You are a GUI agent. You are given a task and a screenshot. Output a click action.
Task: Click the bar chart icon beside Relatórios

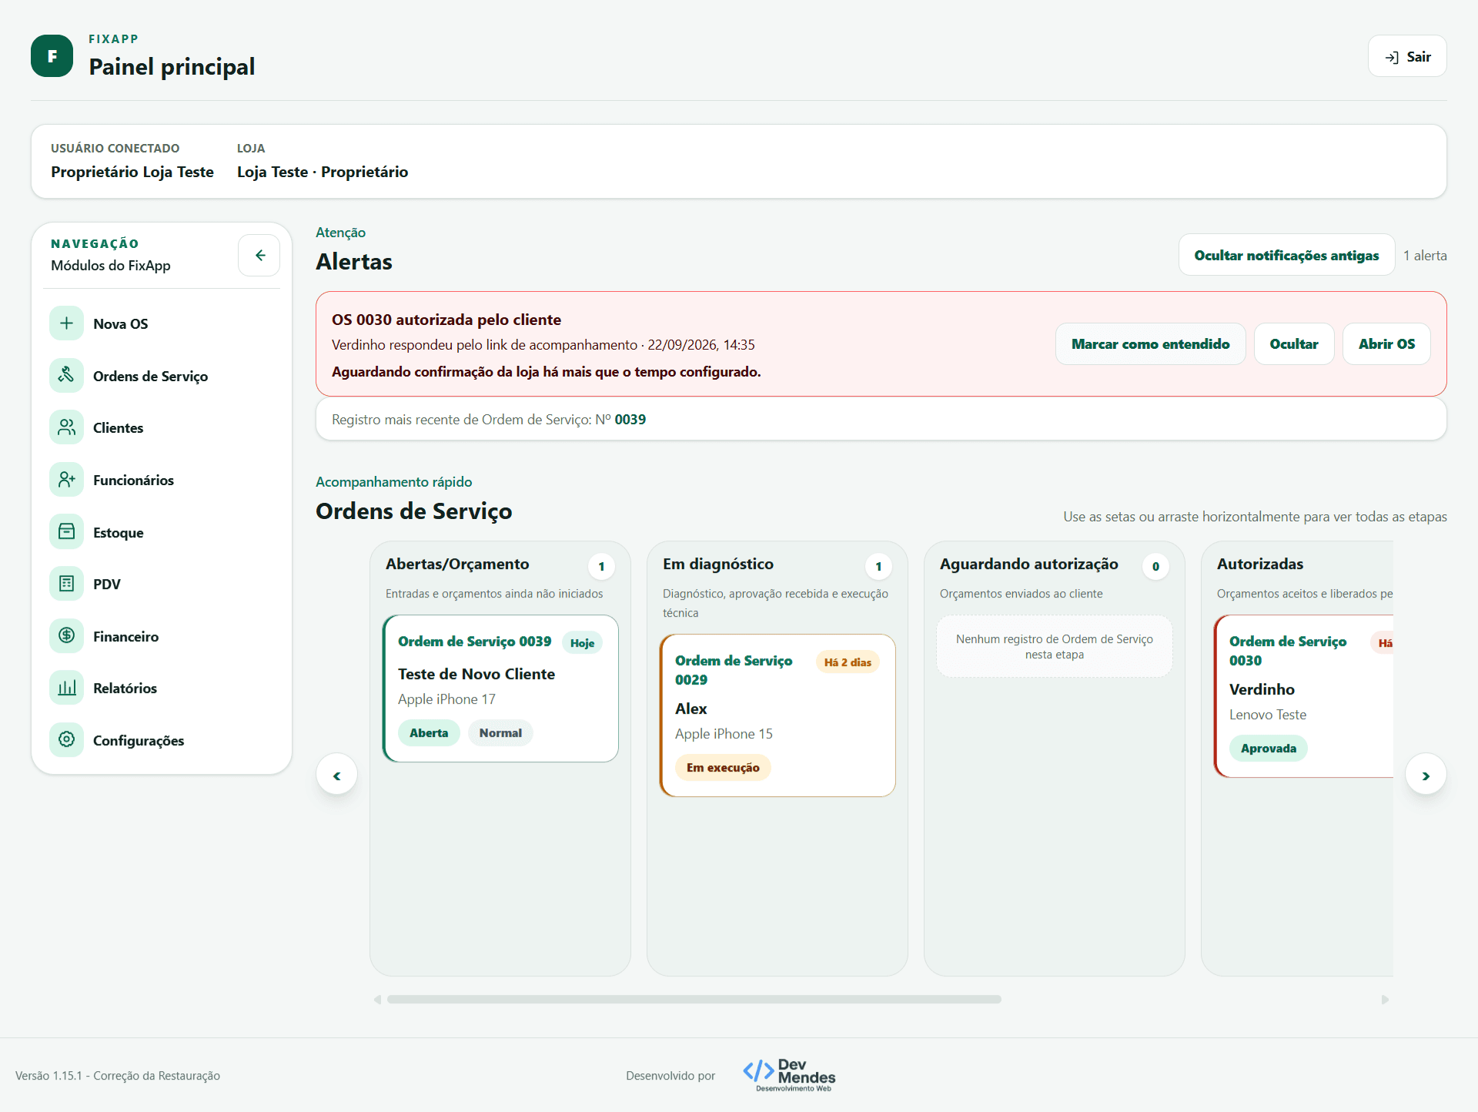point(67,688)
